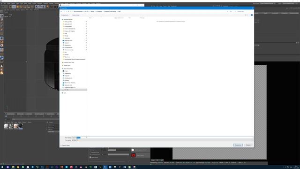Focus the file name field
Viewport: 300px width, 169px height.
coord(162,138)
